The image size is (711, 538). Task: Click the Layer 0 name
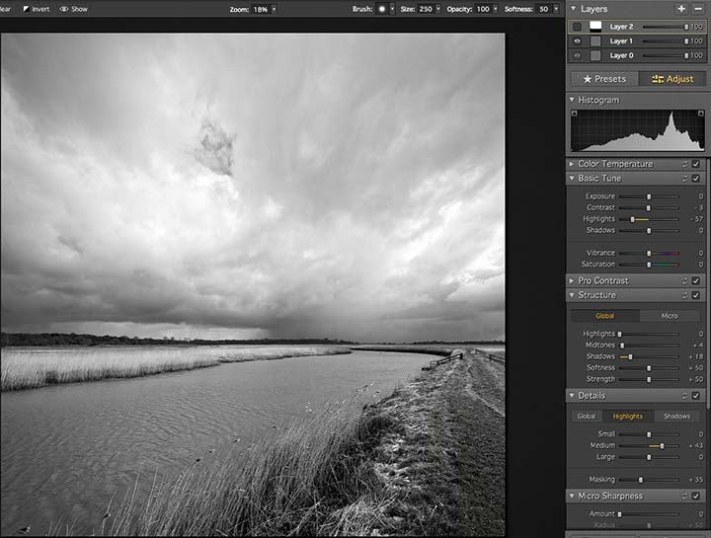[621, 55]
